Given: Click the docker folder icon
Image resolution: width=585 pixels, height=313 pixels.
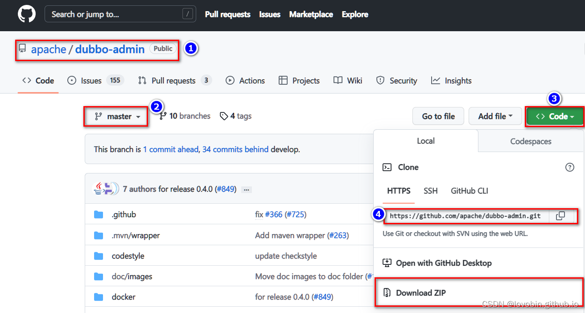Looking at the screenshot, I should pos(99,297).
